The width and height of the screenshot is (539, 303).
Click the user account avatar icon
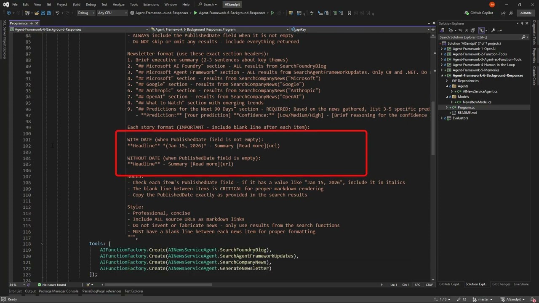pos(492,4)
